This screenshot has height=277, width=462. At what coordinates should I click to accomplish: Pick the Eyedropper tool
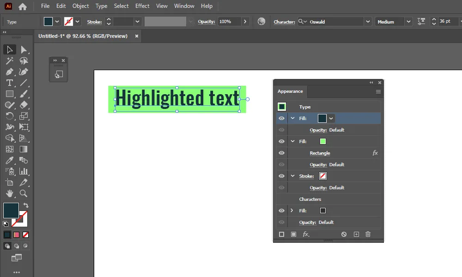(9, 160)
